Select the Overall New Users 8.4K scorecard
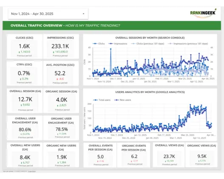This screenshot has width=224, height=179. [x=25, y=155]
